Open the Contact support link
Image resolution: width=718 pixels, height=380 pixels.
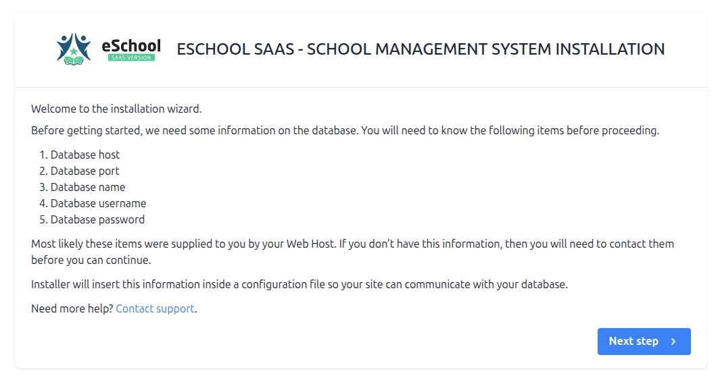pos(155,308)
